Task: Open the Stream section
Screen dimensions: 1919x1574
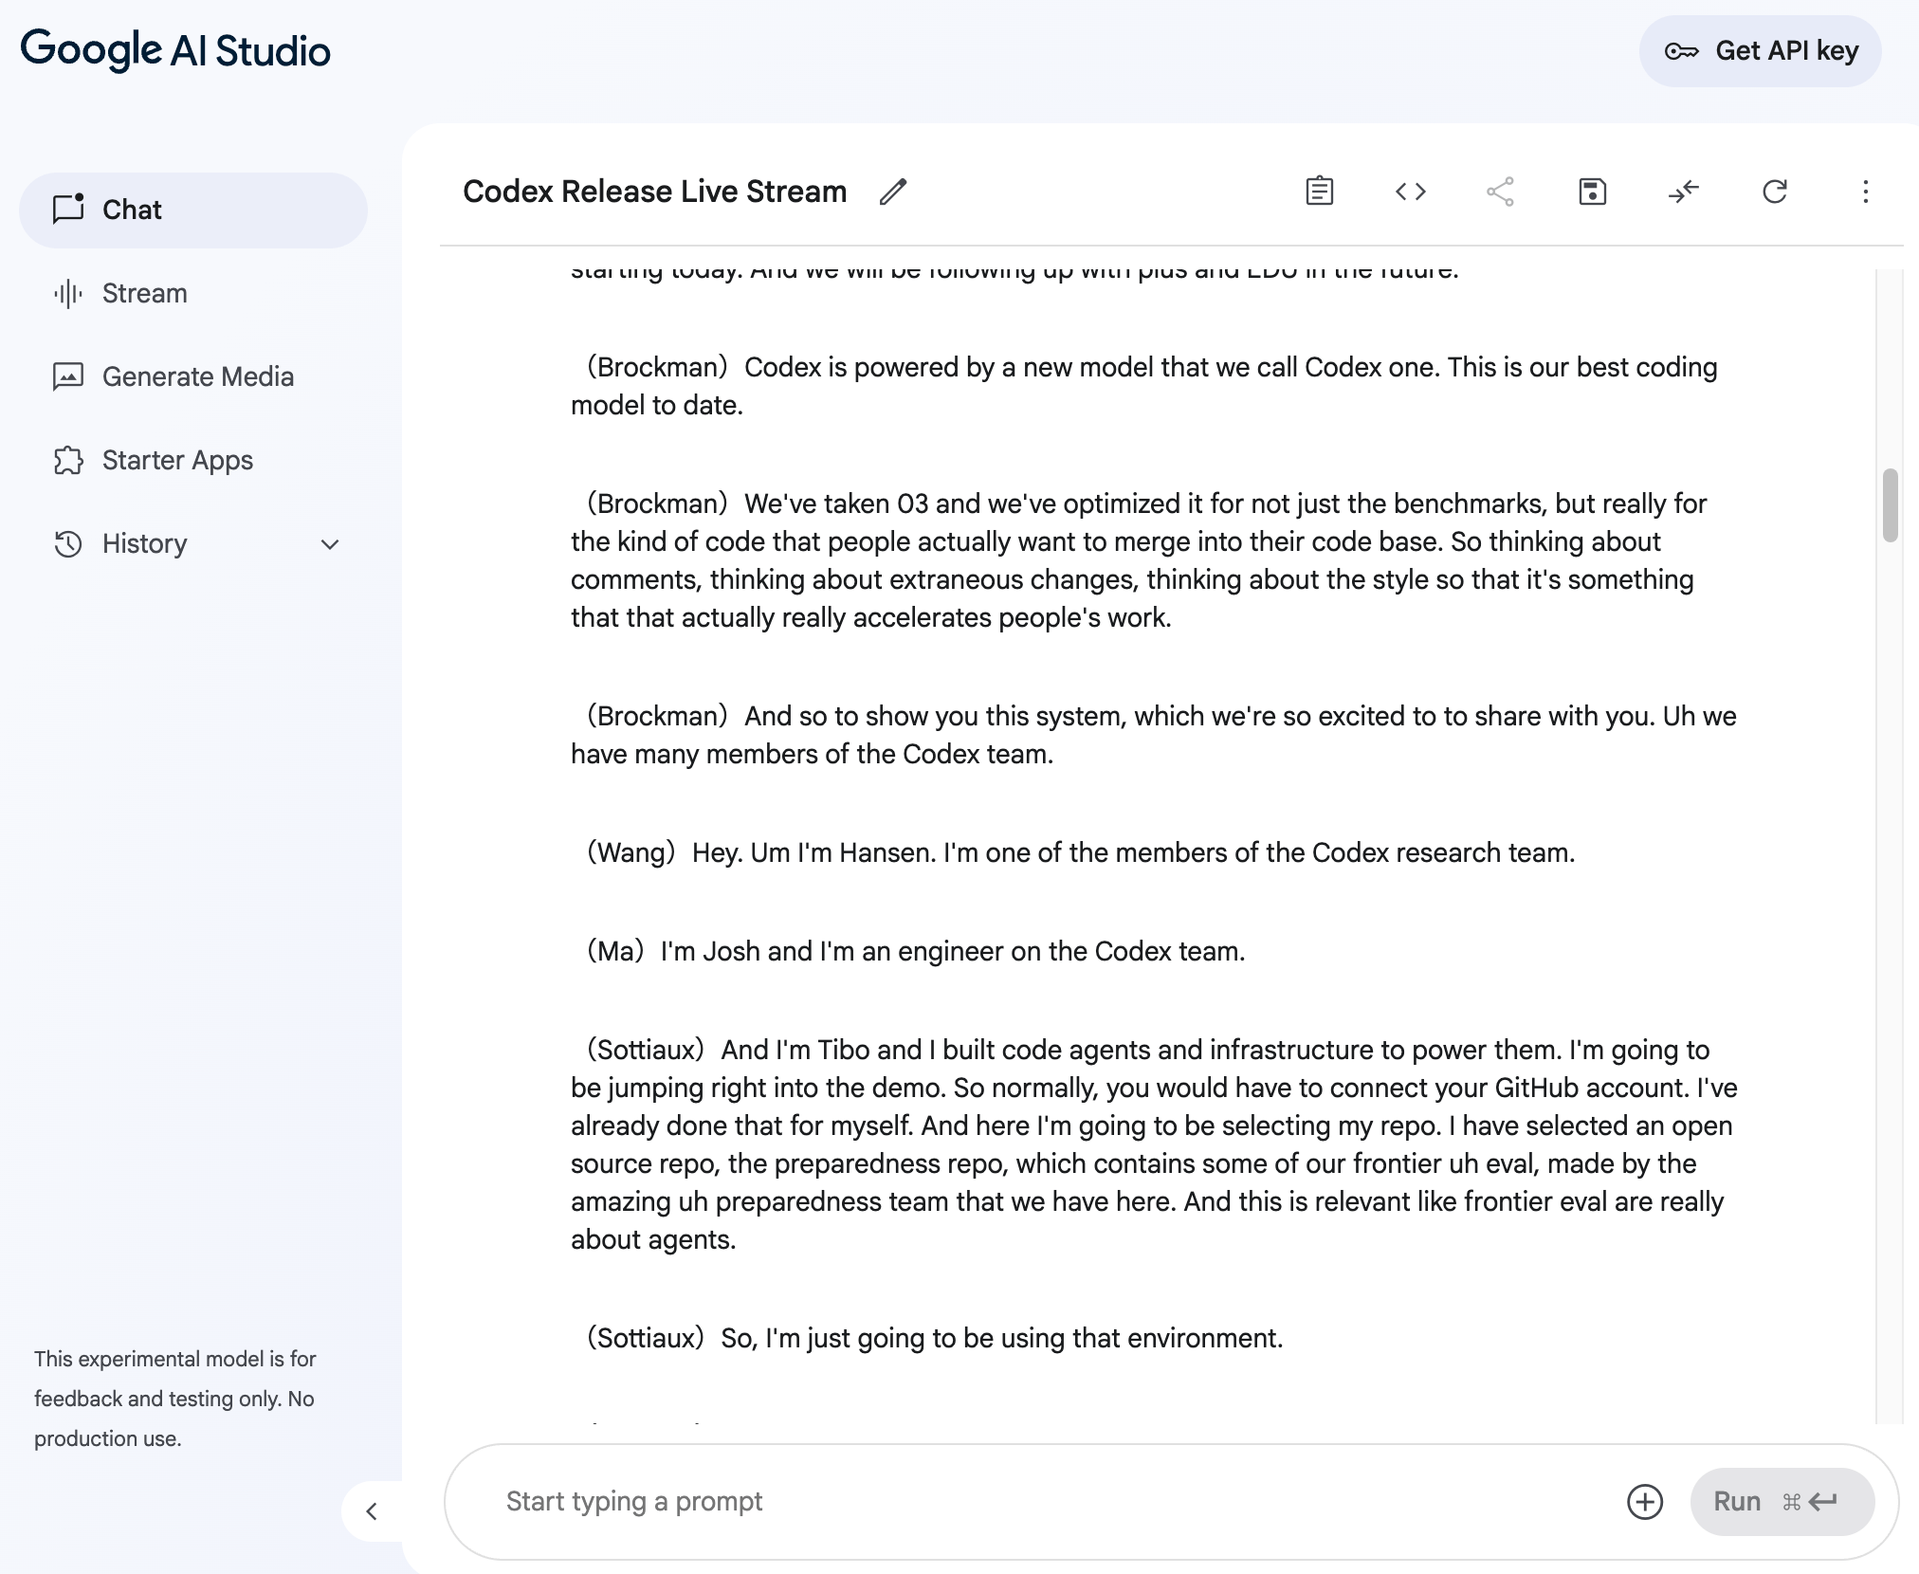Action: click(144, 293)
